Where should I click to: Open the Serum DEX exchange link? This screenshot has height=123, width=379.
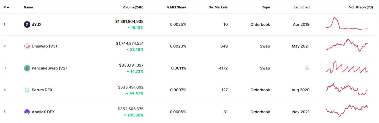42,90
